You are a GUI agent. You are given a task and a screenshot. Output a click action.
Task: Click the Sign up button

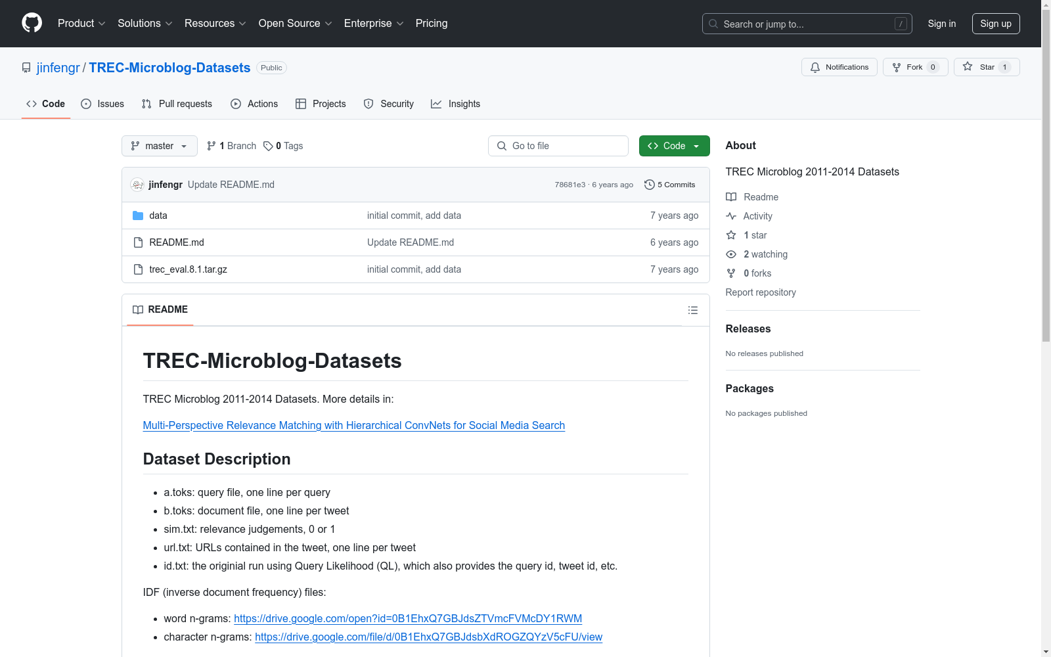point(996,24)
